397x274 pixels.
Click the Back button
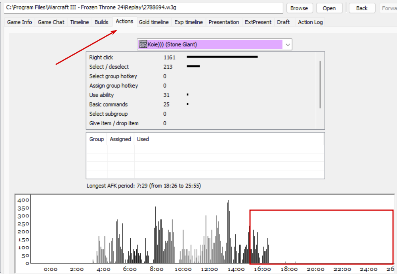click(362, 8)
